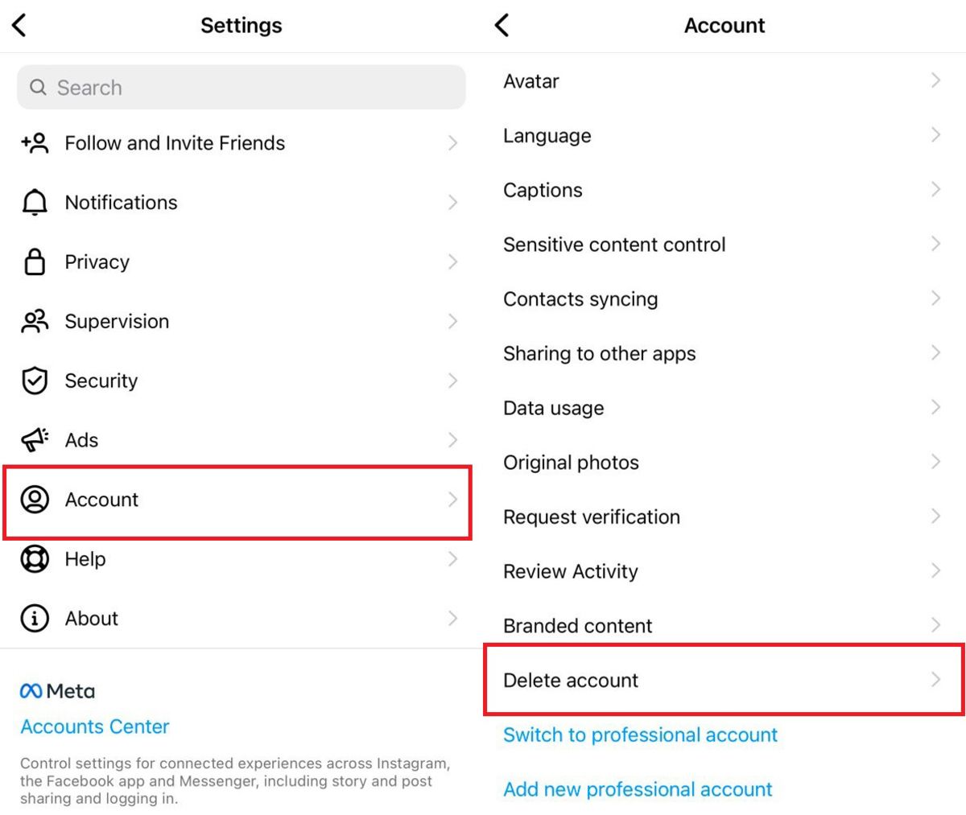Screen dimensions: 966x815
Task: Click the Privacy lock icon
Action: pos(35,262)
